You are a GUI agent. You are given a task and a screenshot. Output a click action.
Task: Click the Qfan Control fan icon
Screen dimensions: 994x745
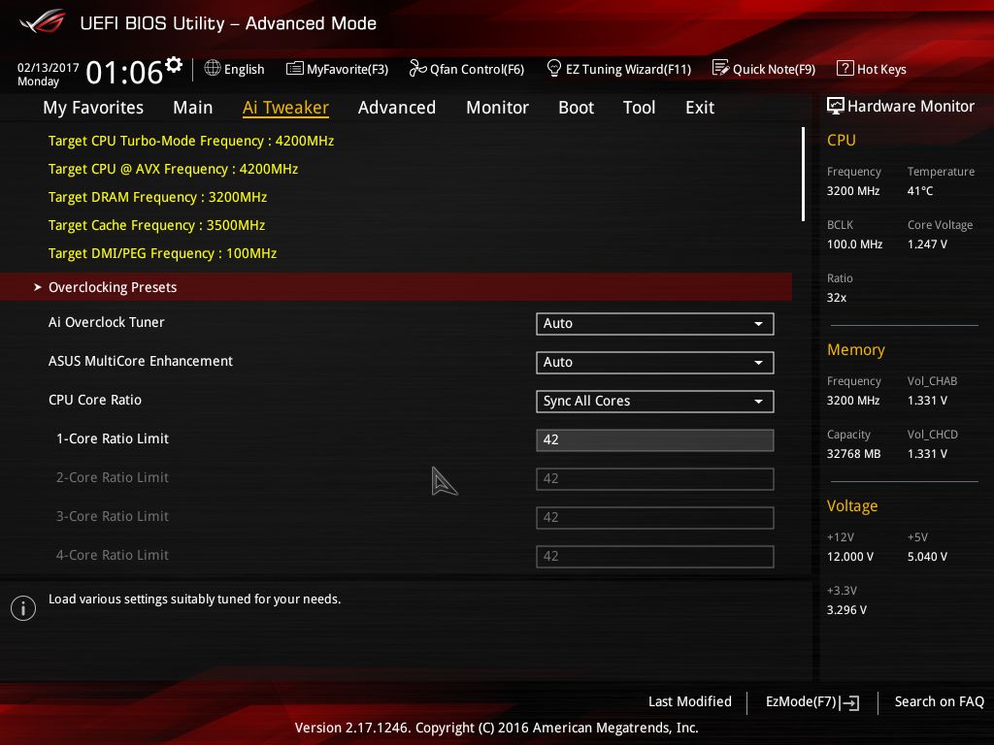[x=417, y=68]
